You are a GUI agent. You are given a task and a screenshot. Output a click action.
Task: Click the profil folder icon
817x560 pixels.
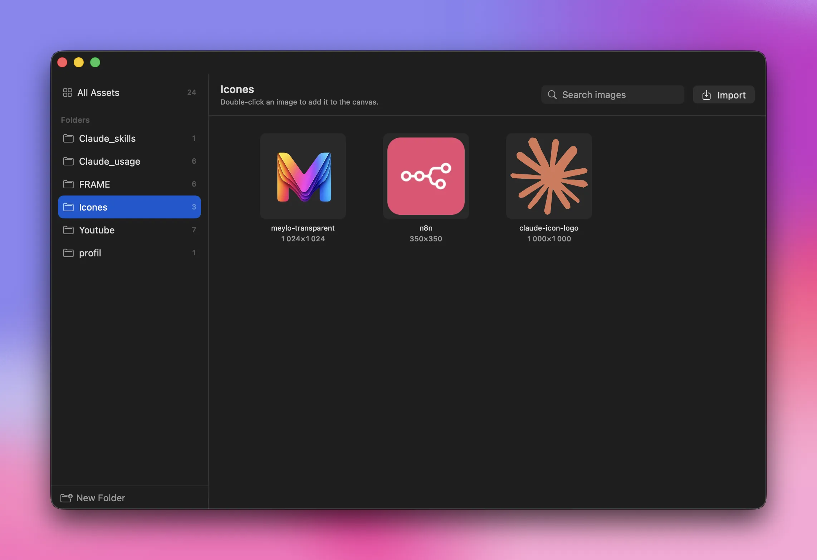[x=68, y=253]
